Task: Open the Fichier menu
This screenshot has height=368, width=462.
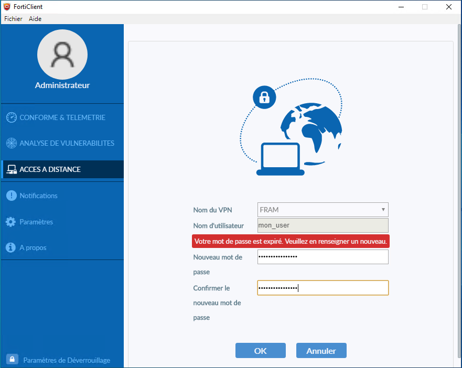Action: click(13, 19)
